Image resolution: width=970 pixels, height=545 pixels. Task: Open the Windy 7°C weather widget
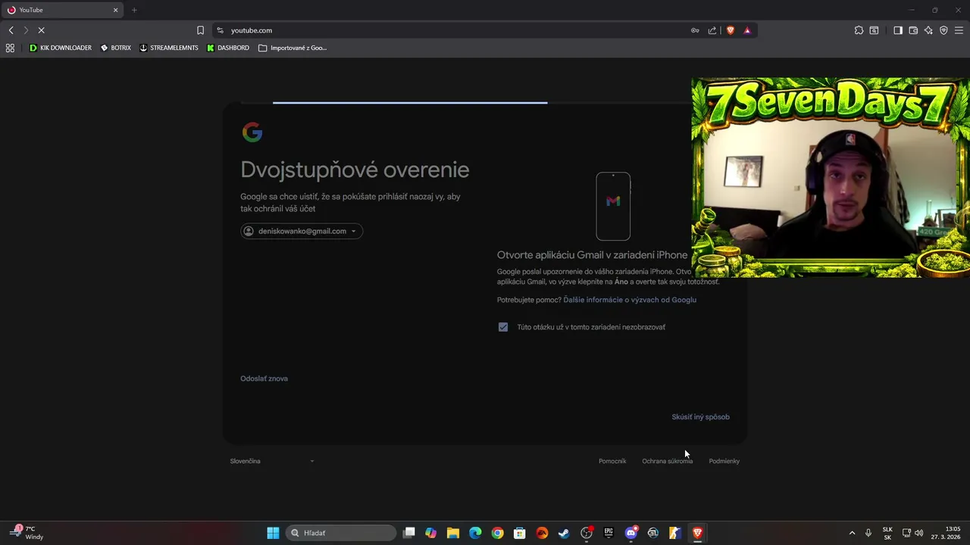click(27, 533)
